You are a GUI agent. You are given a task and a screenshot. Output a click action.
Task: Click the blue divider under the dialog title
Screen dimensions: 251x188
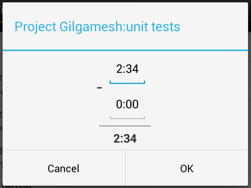click(x=125, y=50)
